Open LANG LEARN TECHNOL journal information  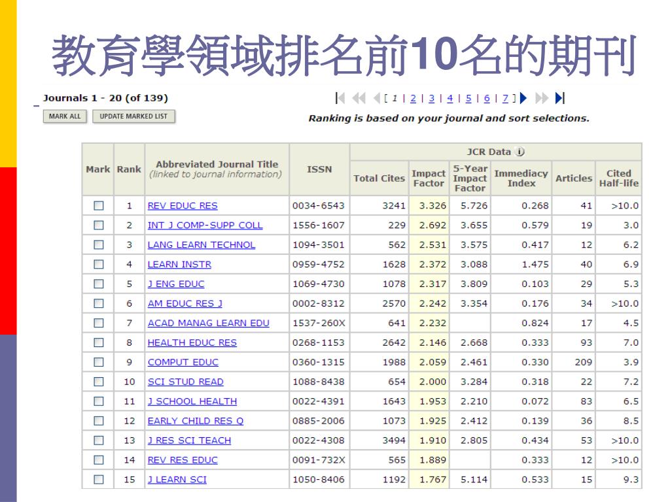202,245
